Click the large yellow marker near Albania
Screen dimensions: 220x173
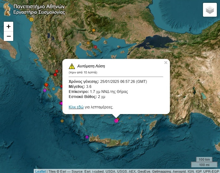tap(32, 20)
